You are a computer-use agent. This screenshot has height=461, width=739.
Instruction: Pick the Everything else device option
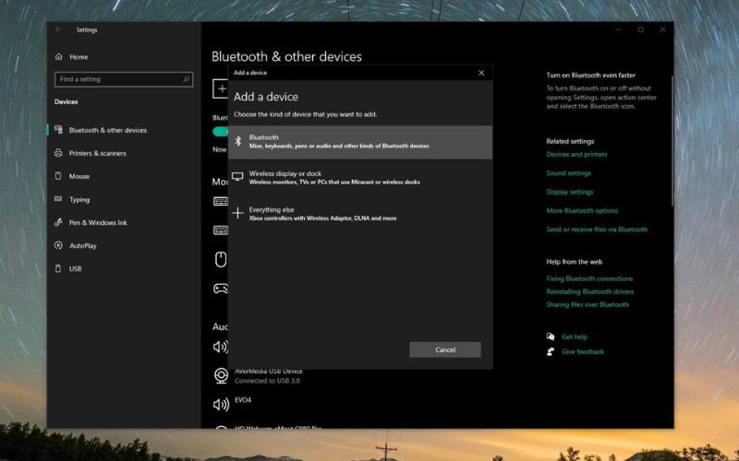pyautogui.click(x=360, y=214)
